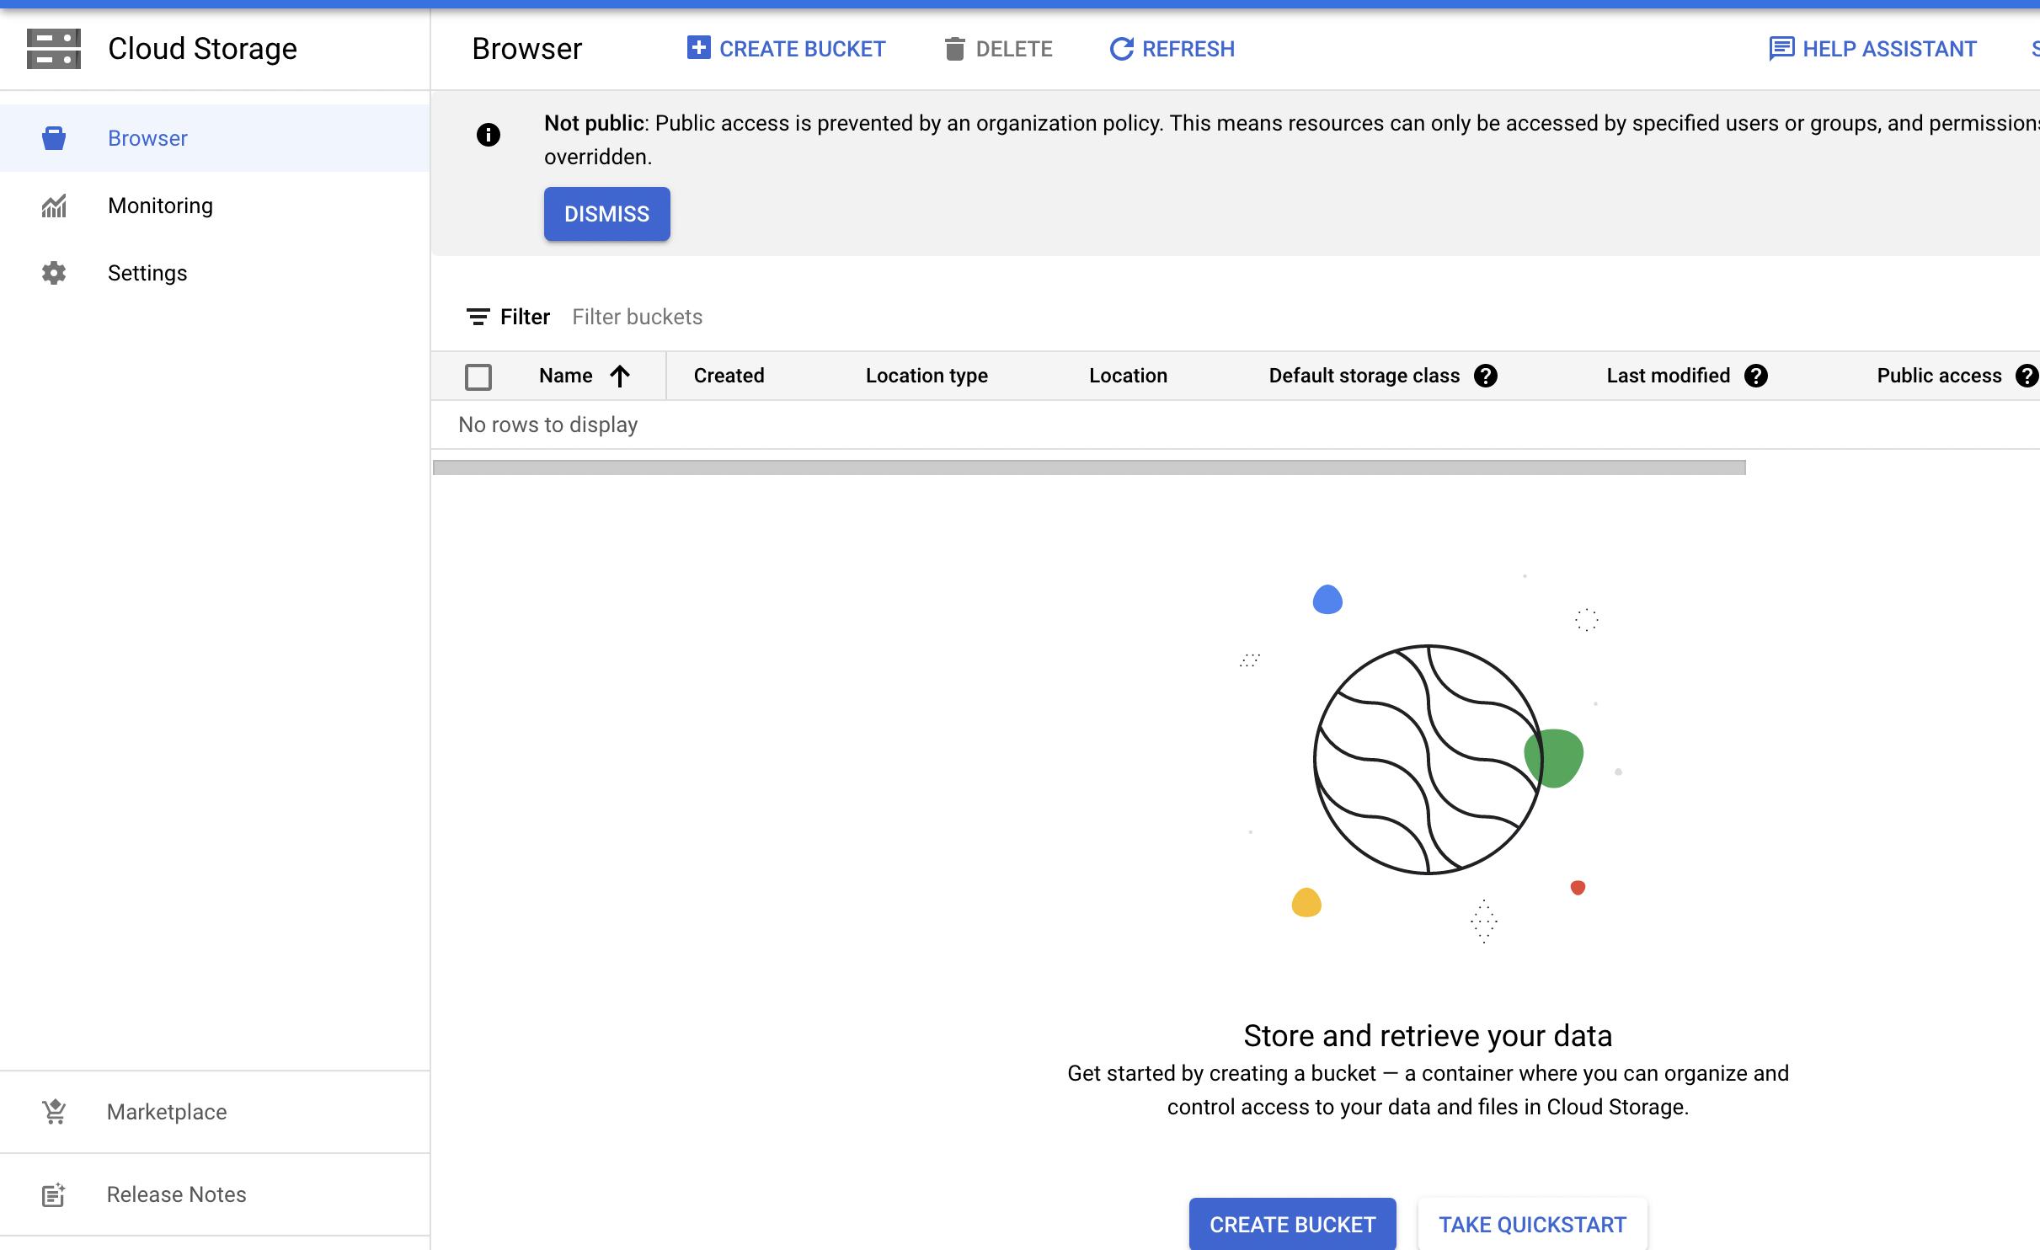
Task: Dismiss the Not public notice
Action: coord(606,214)
